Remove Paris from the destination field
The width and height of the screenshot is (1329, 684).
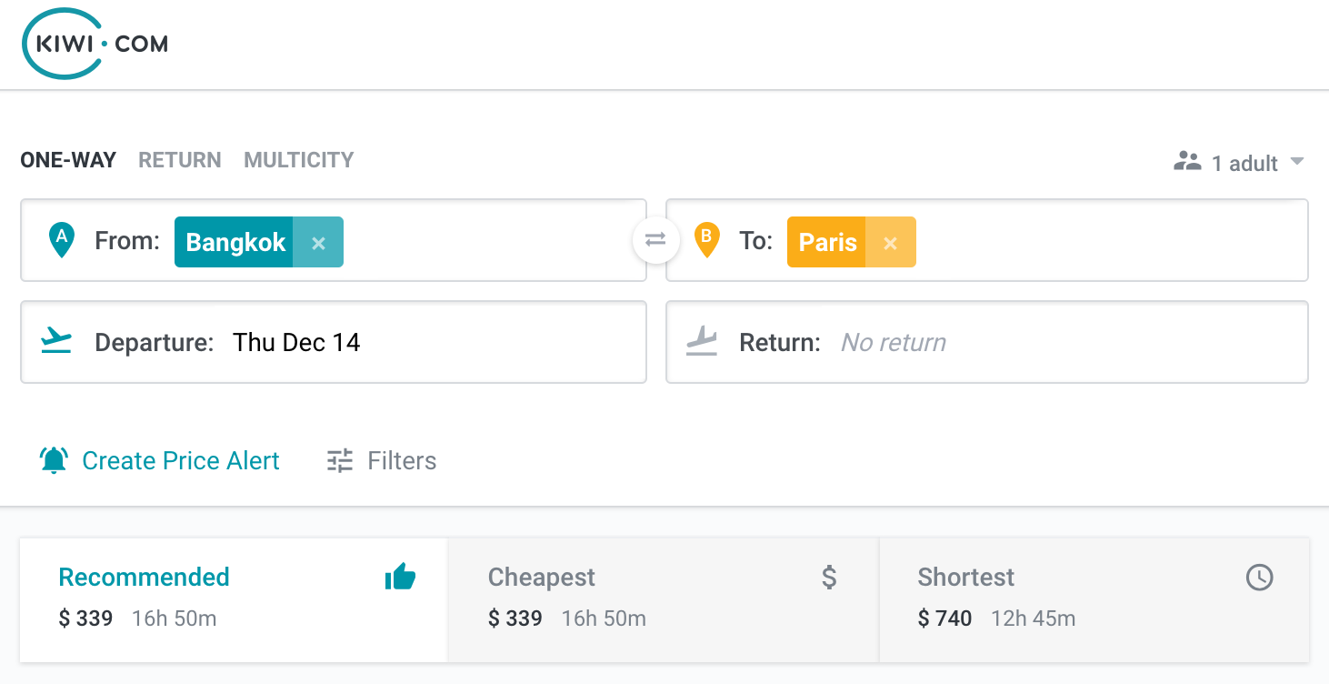pos(891,243)
